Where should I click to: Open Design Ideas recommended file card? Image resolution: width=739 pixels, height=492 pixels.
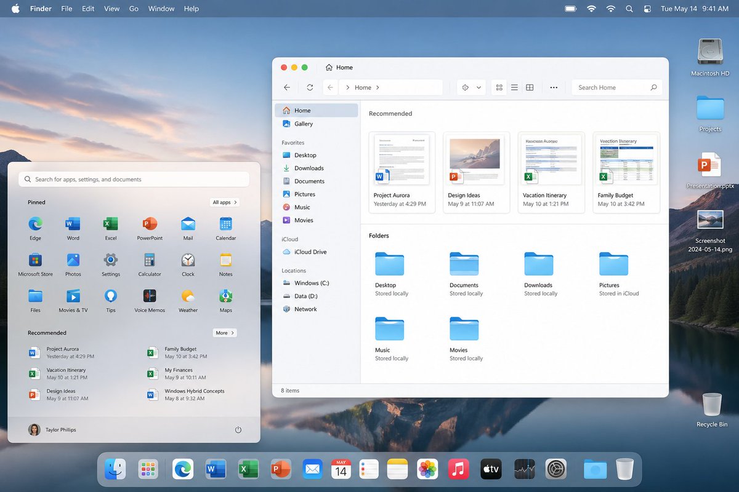(477, 172)
